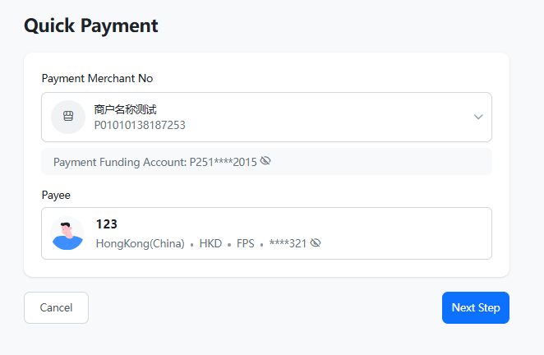Click the Payment Merchant No label

pos(97,78)
